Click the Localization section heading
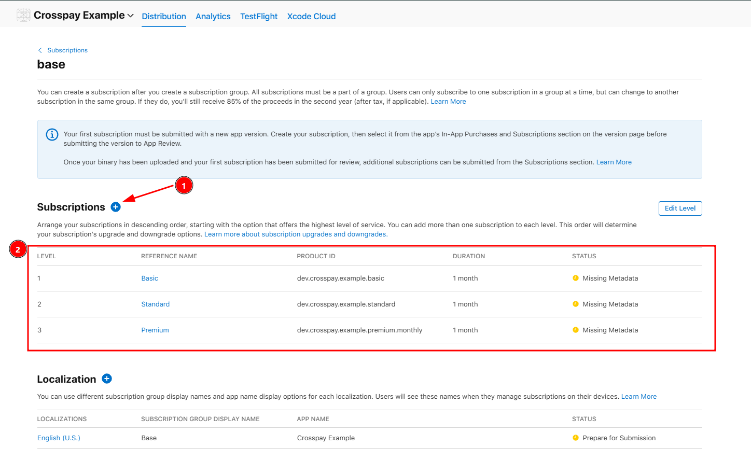 pos(66,379)
